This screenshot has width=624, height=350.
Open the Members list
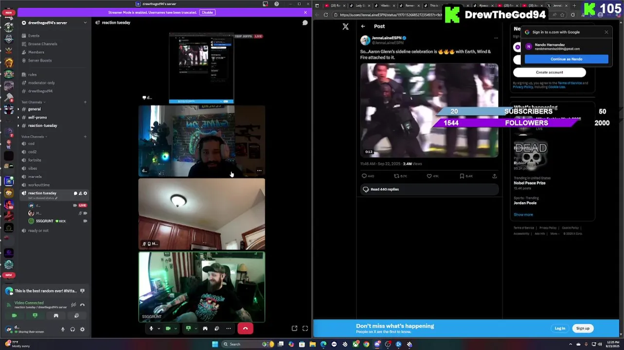tap(36, 52)
